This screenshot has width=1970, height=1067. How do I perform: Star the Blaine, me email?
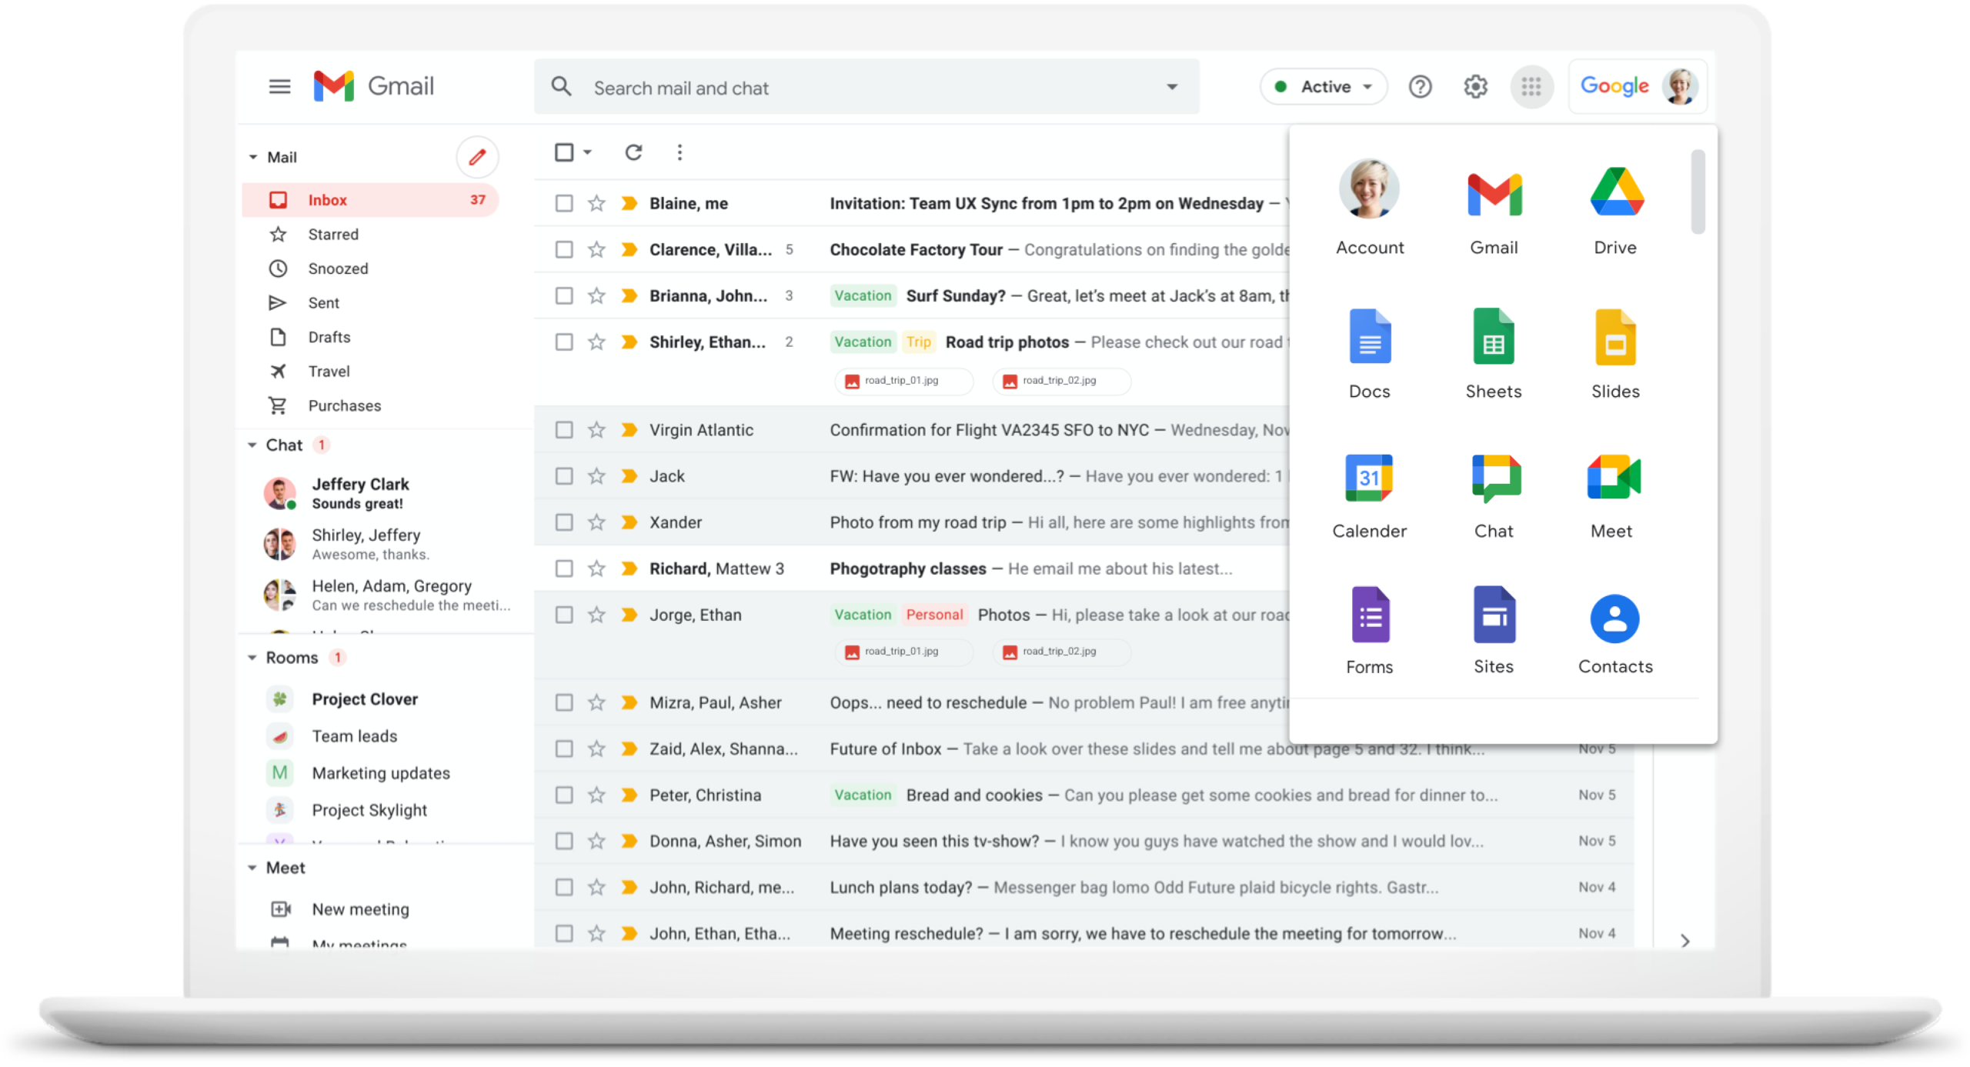point(596,203)
